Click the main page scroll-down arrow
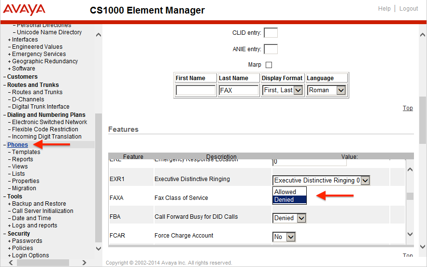This screenshot has width=427, height=267. click(x=423, y=247)
